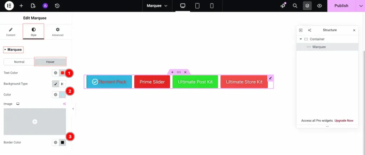
Task: Open the Elementor logo menu
Action: point(9,6)
